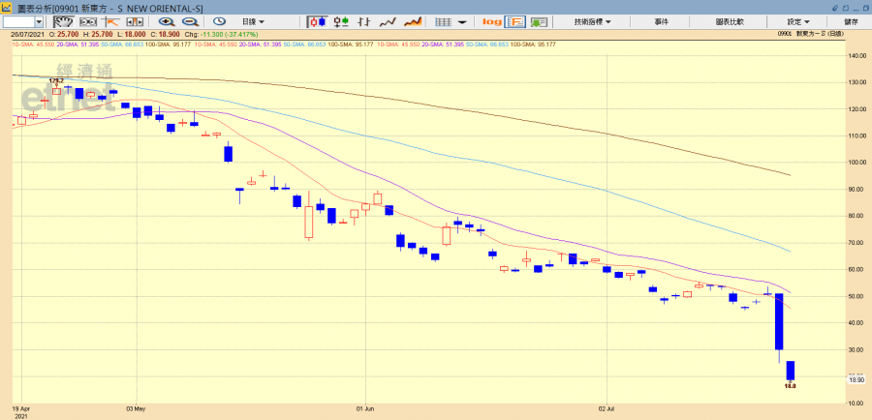Toggle logarithmic scale with log button

(x=491, y=21)
